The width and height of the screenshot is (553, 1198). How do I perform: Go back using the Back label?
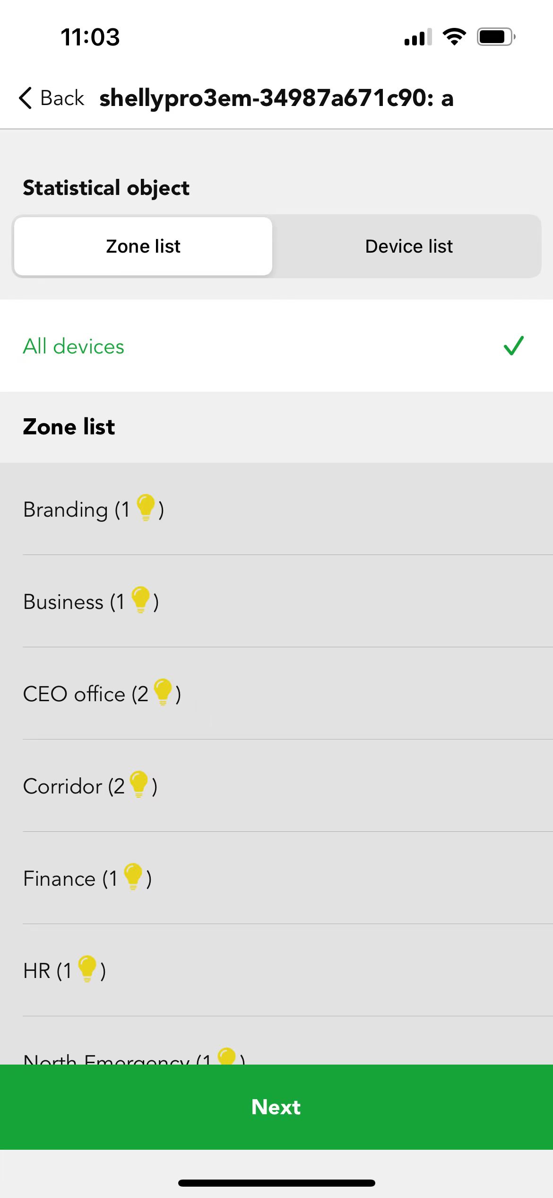62,98
